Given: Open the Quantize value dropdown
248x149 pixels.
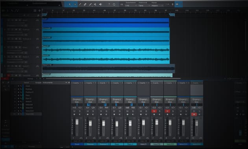Looking at the screenshot, I should [x=131, y=6].
